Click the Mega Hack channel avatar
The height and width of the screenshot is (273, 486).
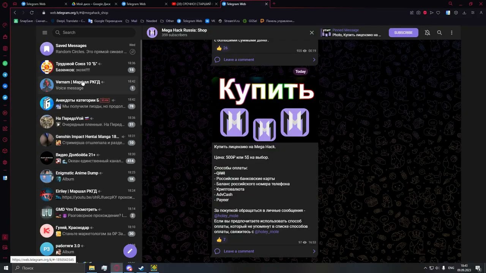pos(152,33)
